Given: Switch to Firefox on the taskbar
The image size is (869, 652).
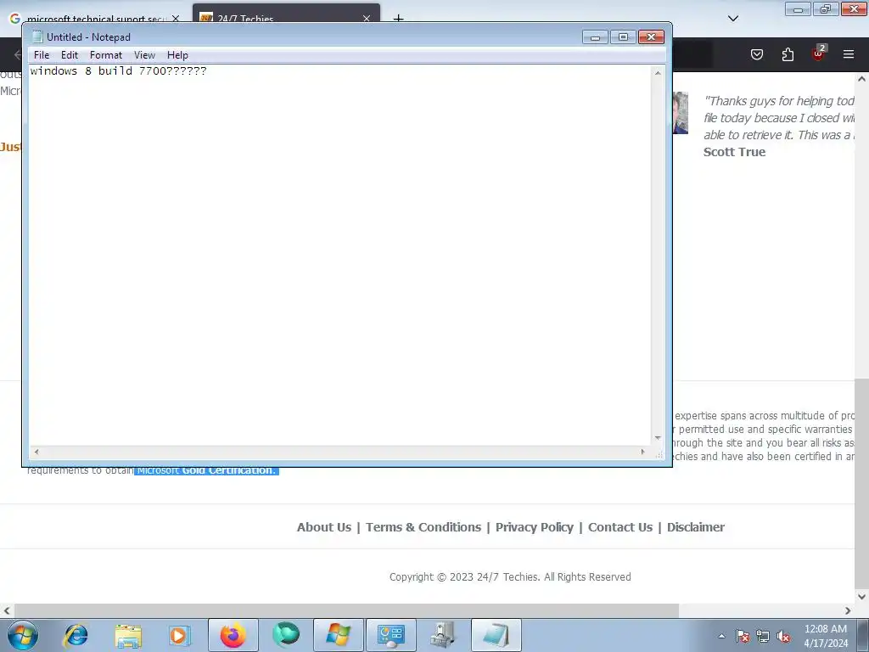Looking at the screenshot, I should click(233, 635).
